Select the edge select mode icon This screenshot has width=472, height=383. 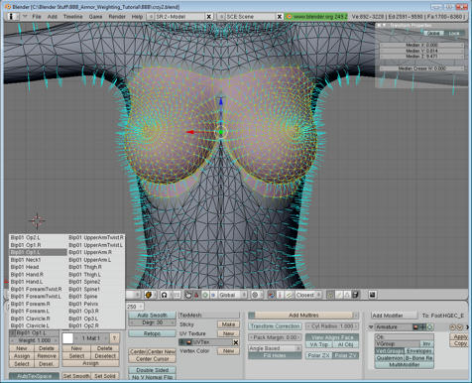click(x=339, y=295)
